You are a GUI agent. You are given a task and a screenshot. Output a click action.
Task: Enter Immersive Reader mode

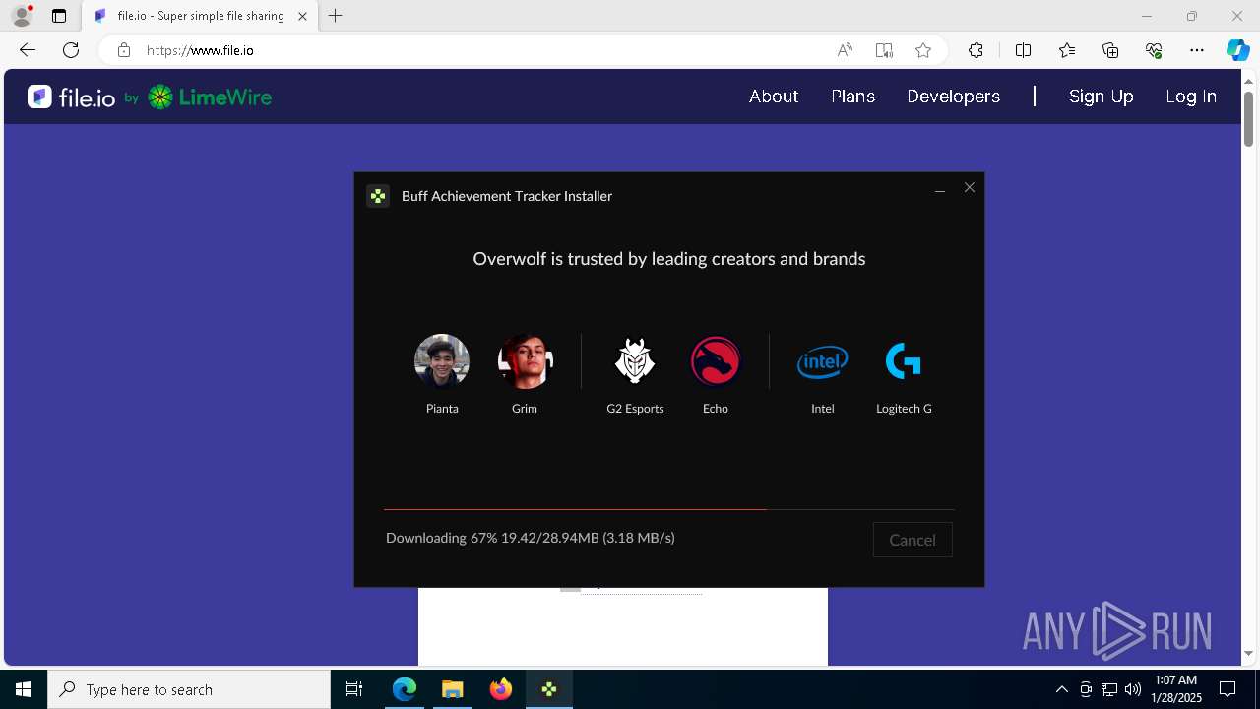[884, 50]
